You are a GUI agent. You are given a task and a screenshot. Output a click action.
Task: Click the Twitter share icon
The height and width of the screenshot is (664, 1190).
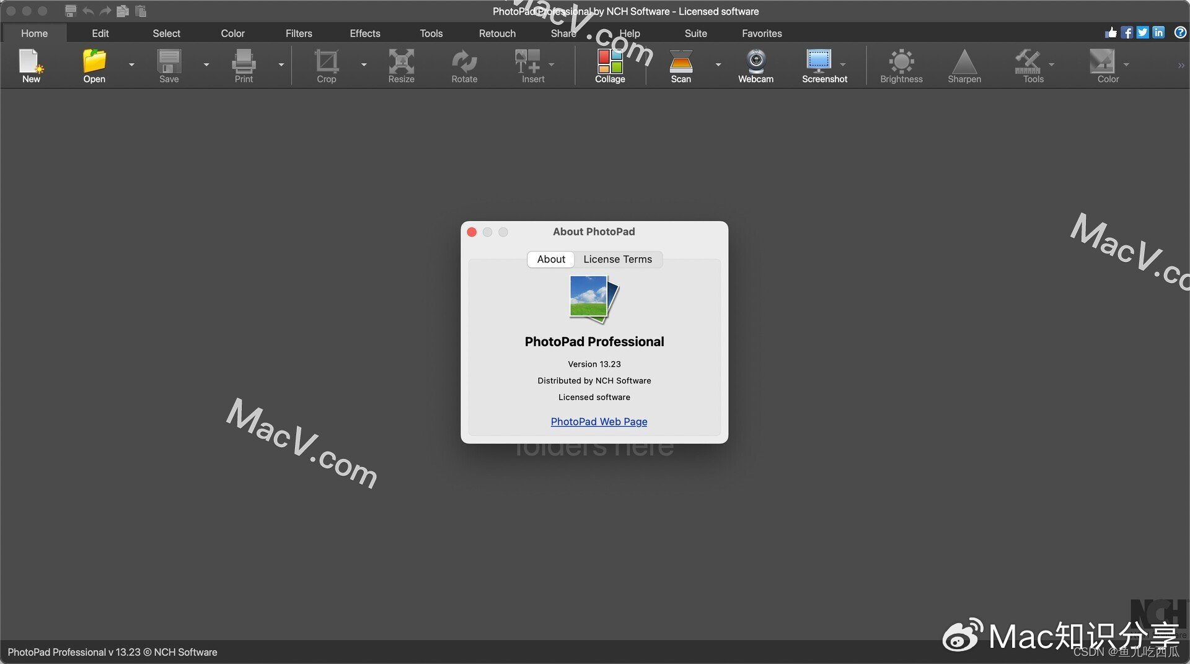pos(1142,32)
